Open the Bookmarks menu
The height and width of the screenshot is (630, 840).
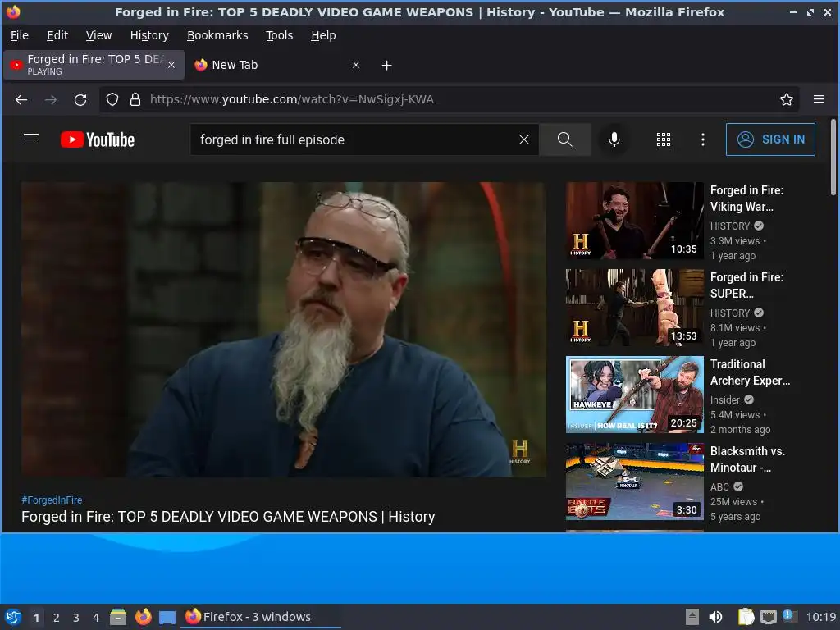(217, 35)
